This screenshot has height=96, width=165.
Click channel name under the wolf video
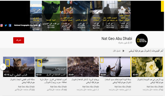coord(26,87)
